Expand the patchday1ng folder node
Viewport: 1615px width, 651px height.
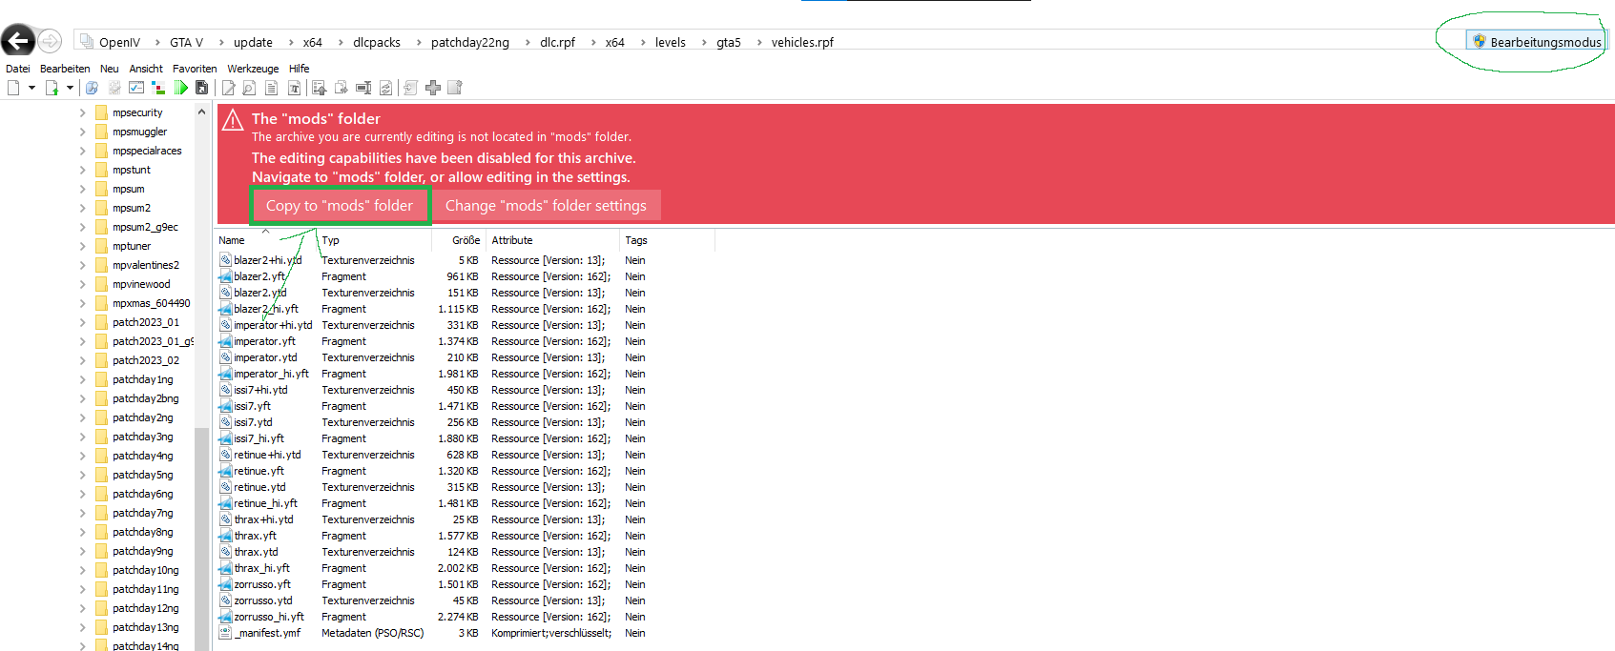point(82,379)
